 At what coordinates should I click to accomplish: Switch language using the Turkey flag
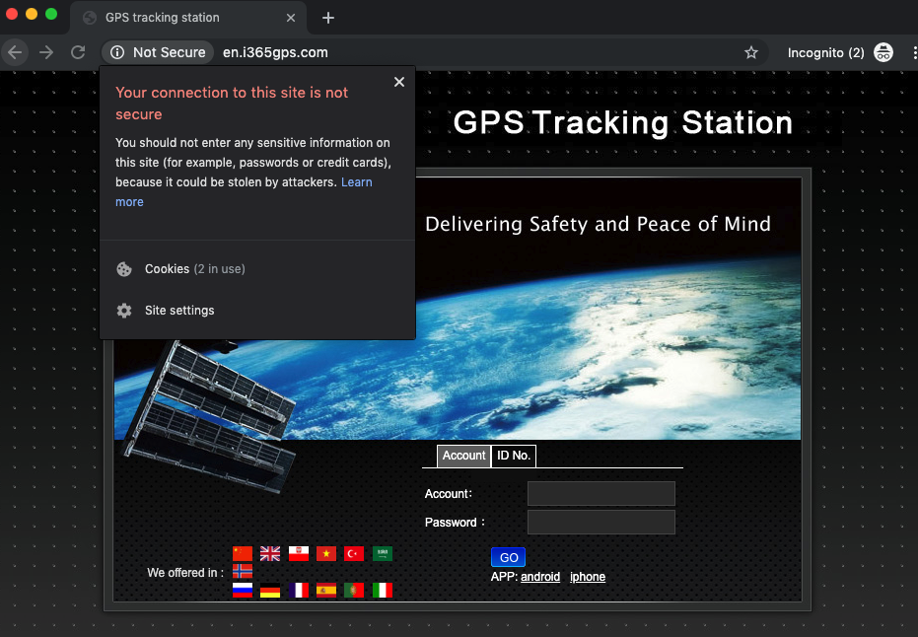tap(354, 554)
